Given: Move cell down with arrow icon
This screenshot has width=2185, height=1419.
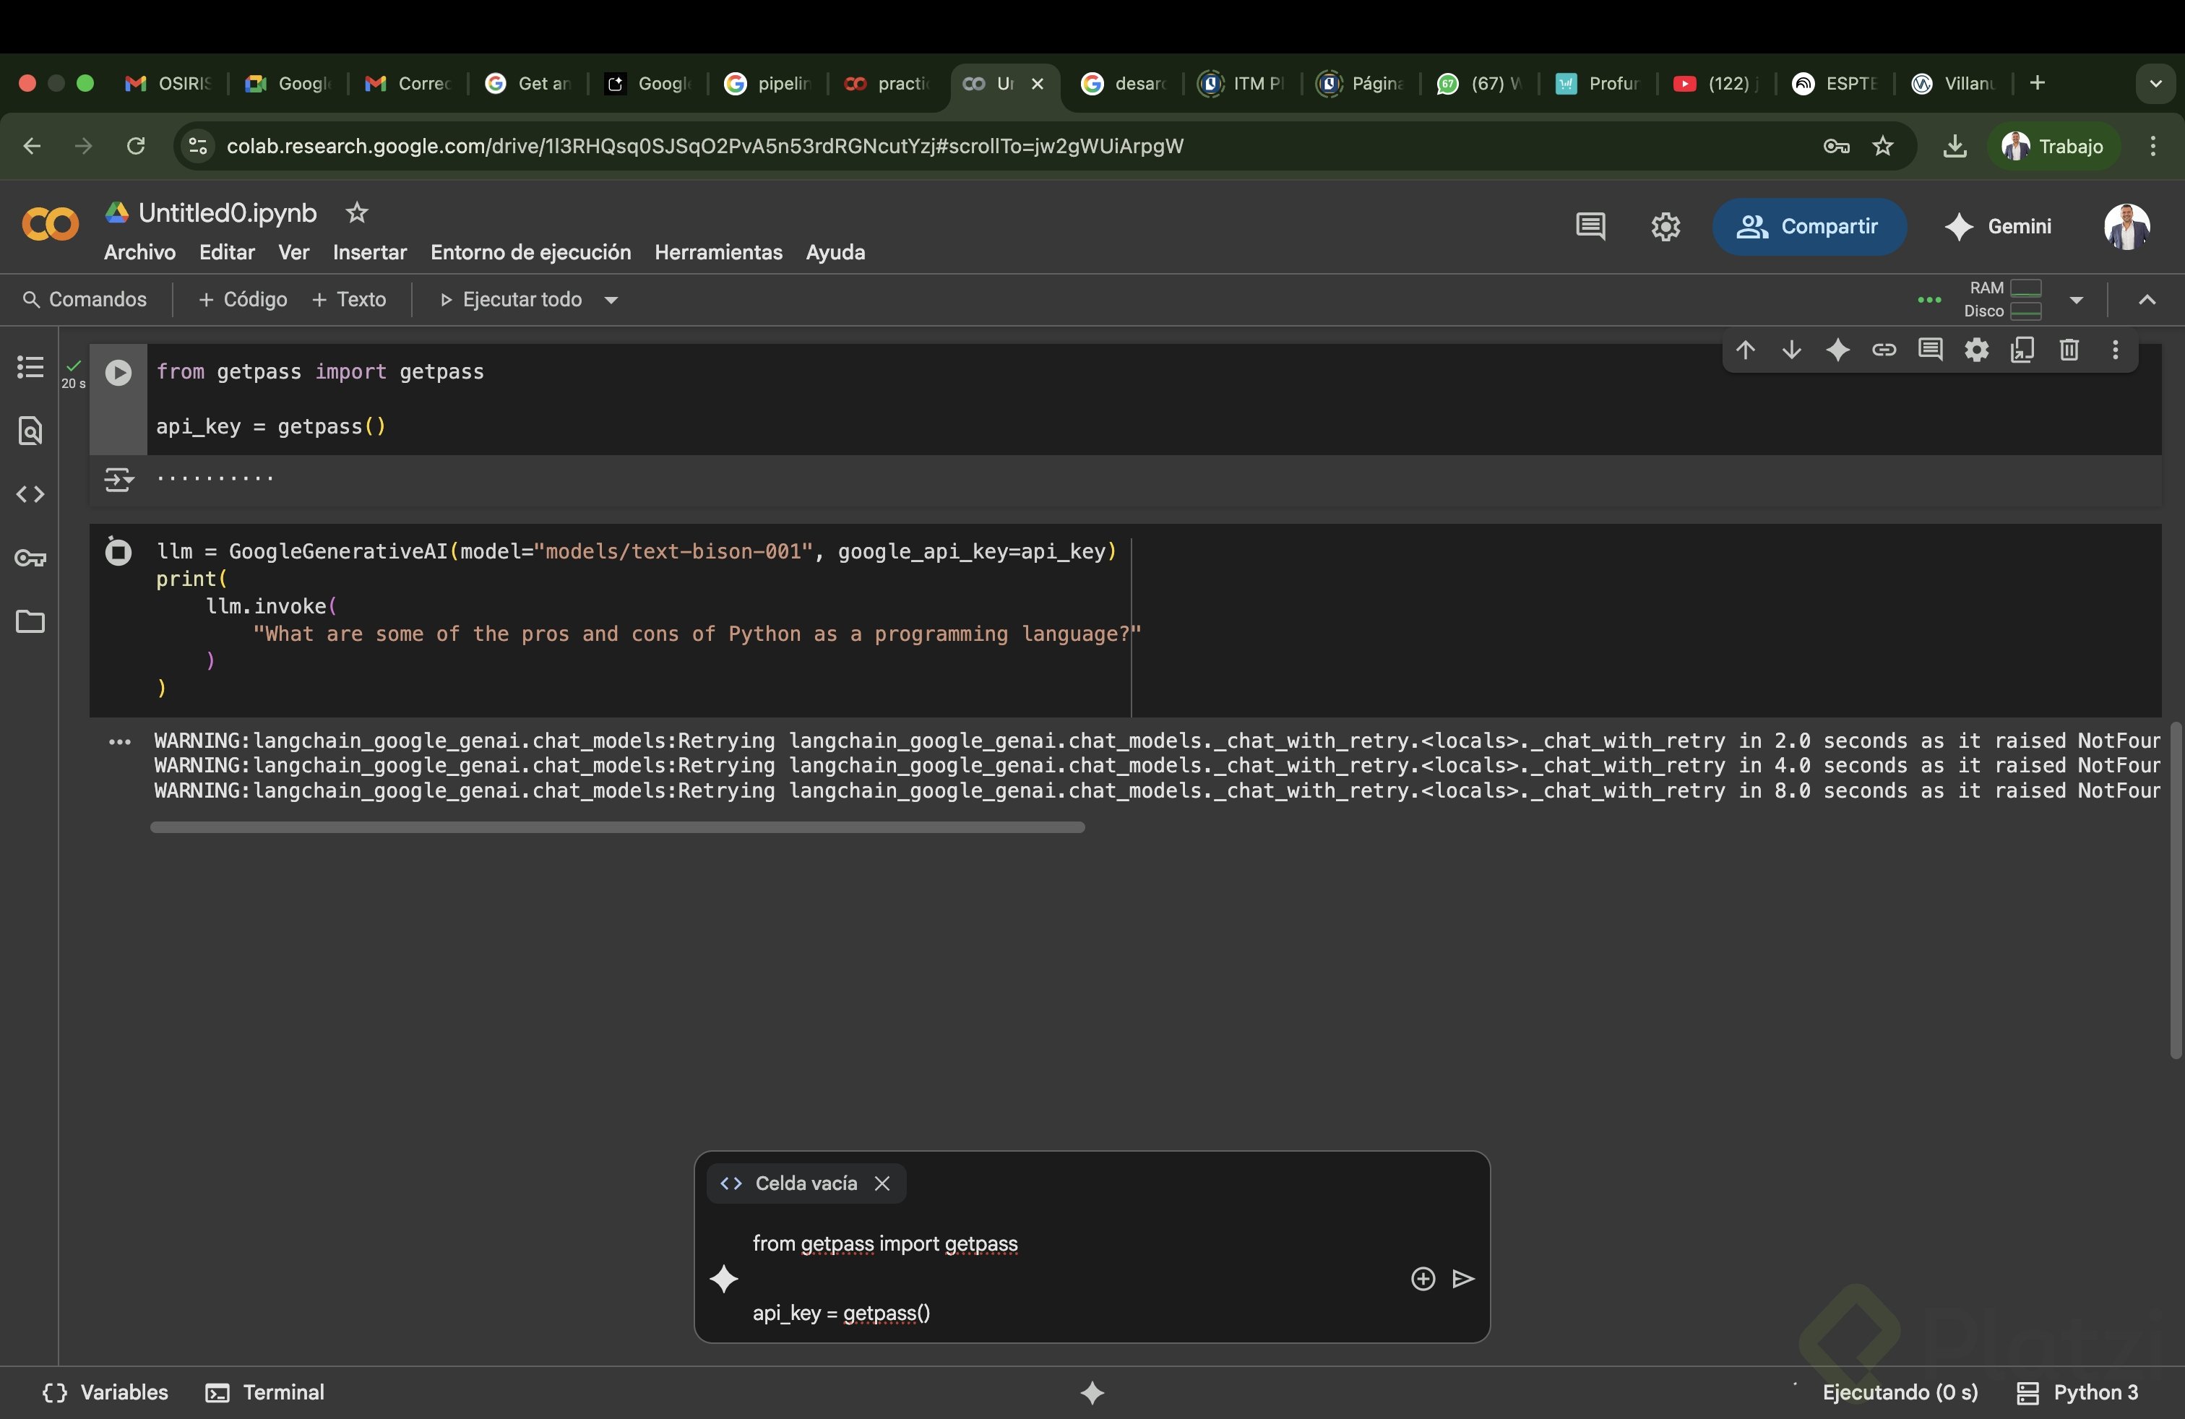Looking at the screenshot, I should 1791,350.
